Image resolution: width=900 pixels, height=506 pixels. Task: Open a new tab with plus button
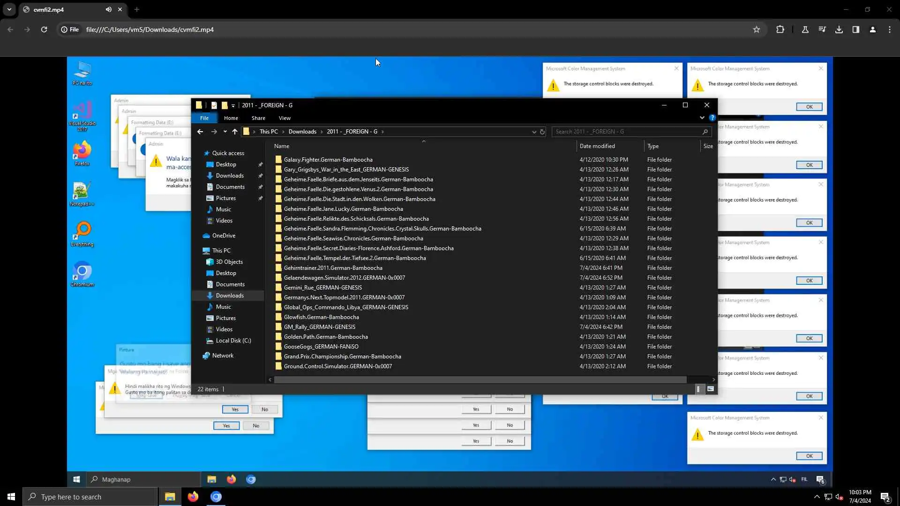tap(137, 9)
